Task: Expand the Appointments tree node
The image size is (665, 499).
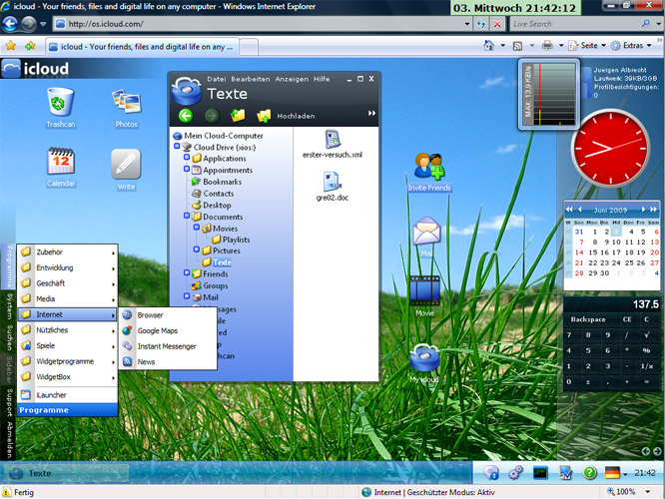Action: (187, 169)
